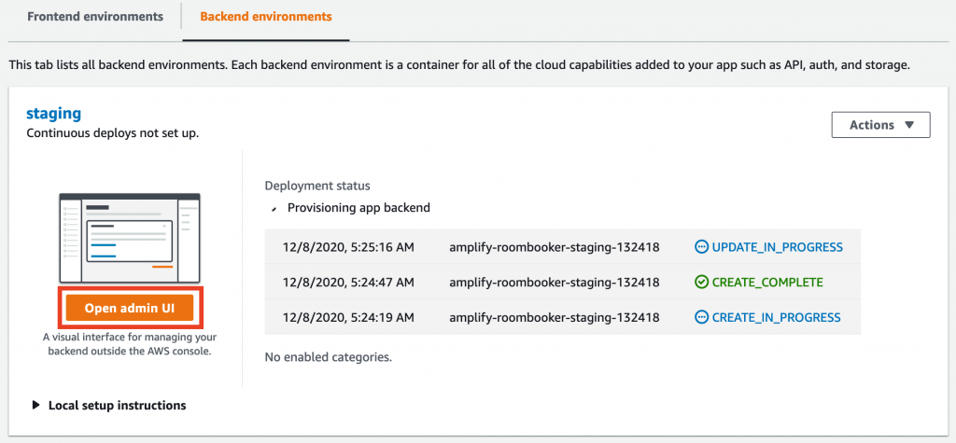
Task: Click the admin UI preview illustration
Action: (x=130, y=238)
